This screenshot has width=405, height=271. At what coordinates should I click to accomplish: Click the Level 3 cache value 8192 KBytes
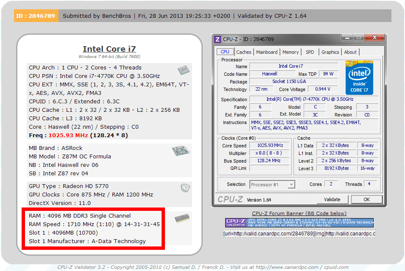[337, 168]
